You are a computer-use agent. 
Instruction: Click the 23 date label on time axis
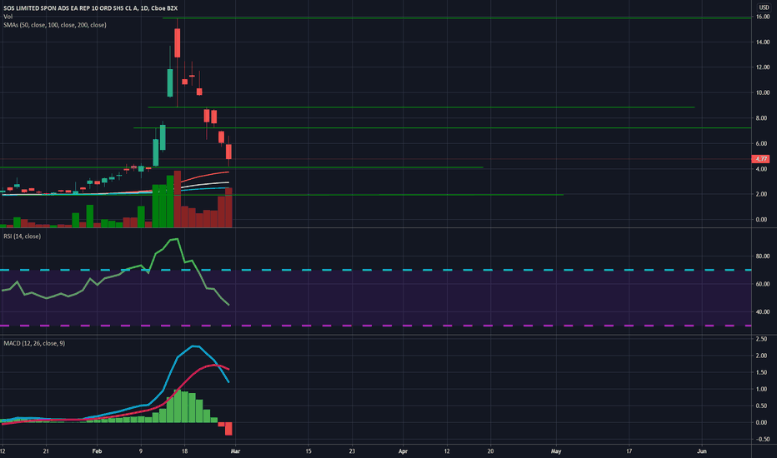[x=352, y=451]
